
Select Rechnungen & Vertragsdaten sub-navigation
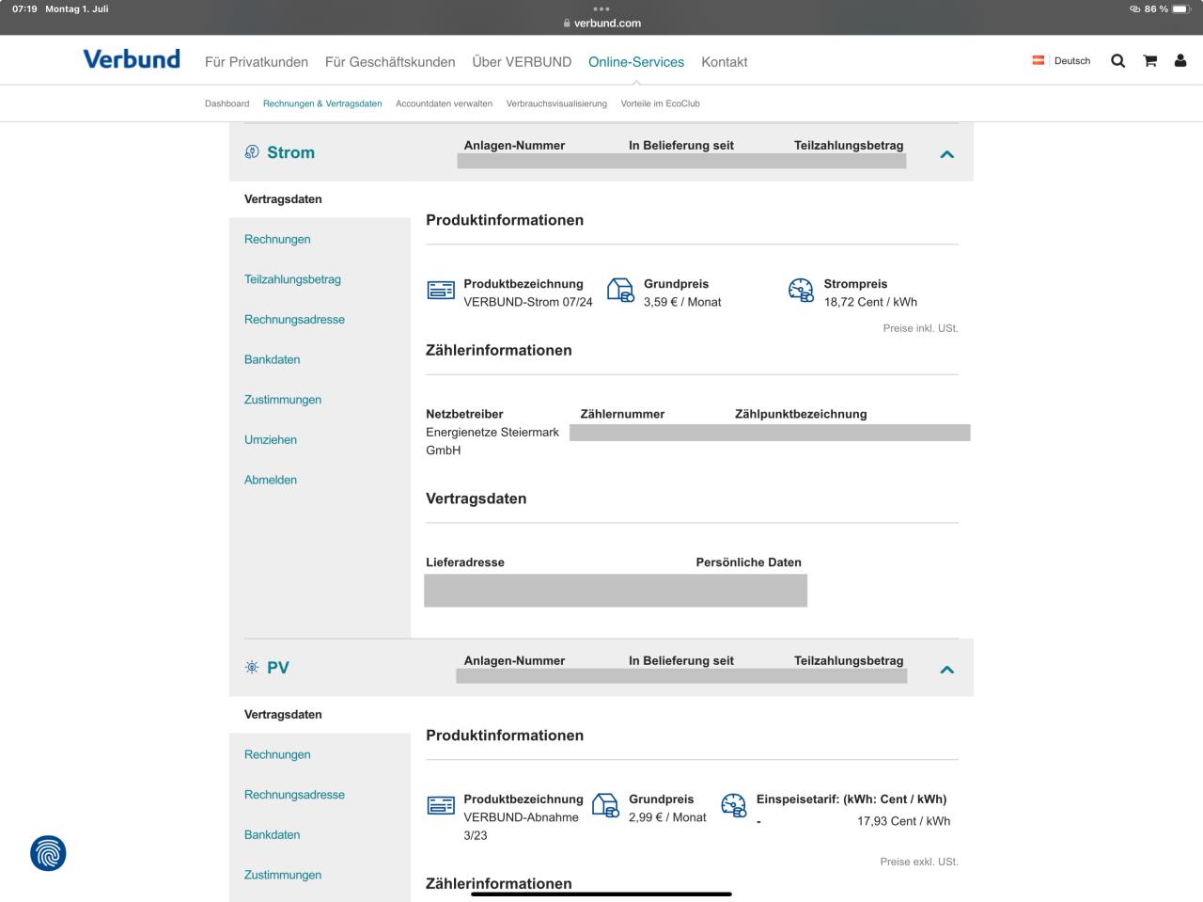click(x=322, y=103)
